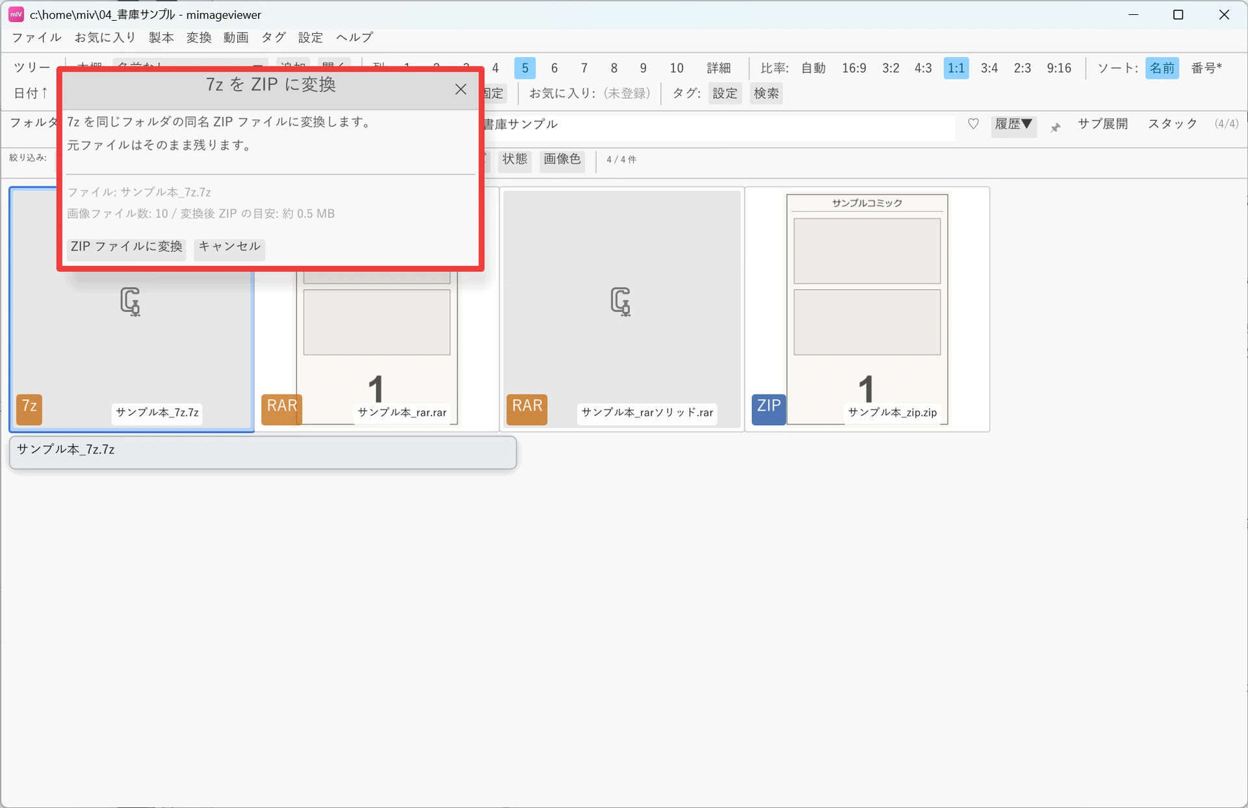Click サブ展開 button
Viewport: 1248px width, 808px height.
click(1103, 124)
